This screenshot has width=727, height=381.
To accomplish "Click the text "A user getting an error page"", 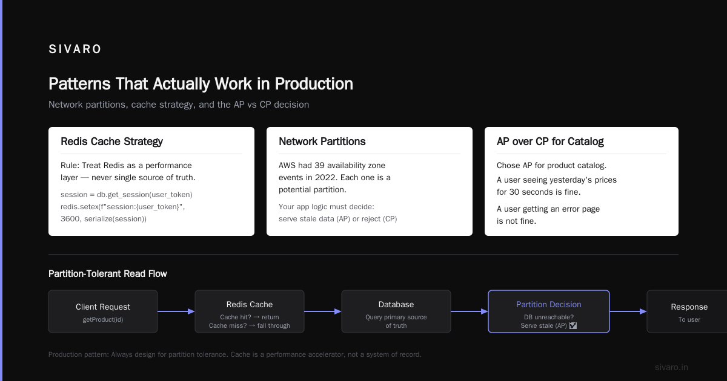I will pyautogui.click(x=548, y=209).
